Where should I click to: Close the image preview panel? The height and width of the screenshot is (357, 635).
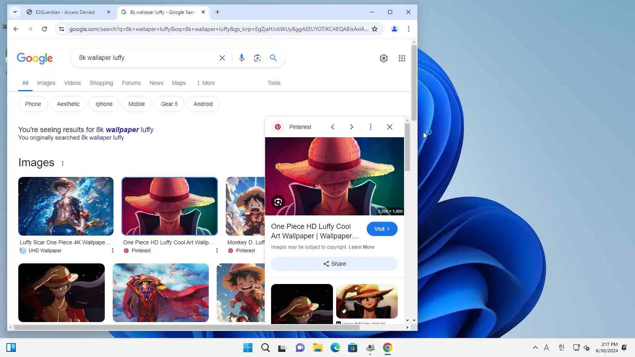click(390, 127)
